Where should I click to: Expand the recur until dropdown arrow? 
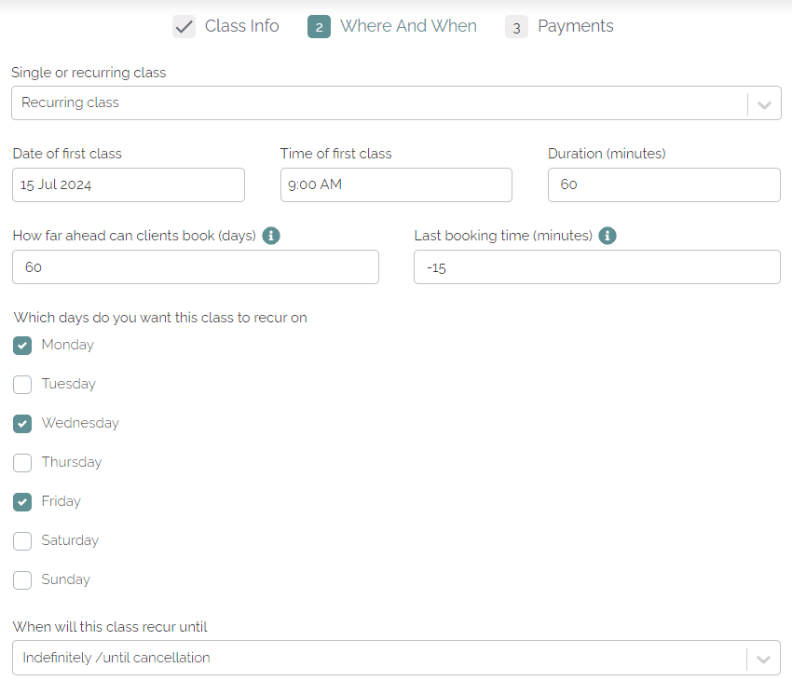763,659
